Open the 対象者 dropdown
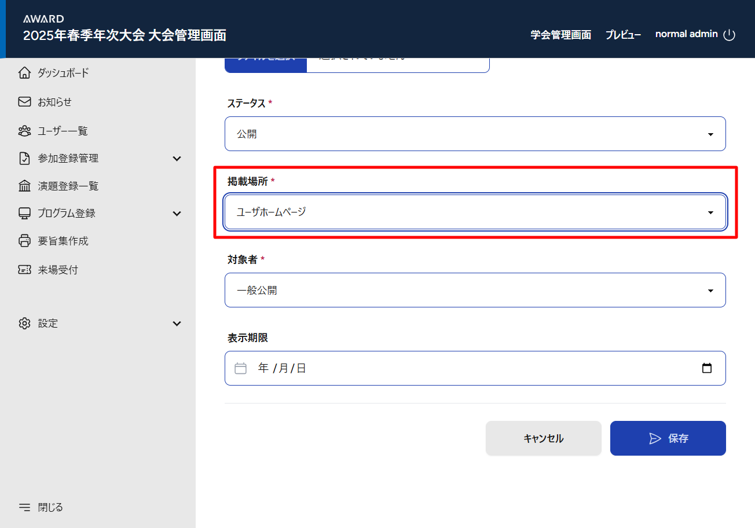 (475, 290)
